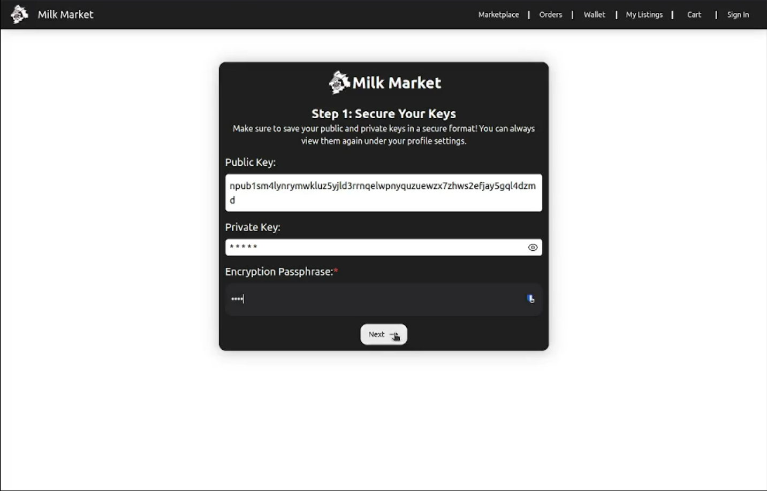
Task: Open the Marketplace page
Action: pos(498,14)
